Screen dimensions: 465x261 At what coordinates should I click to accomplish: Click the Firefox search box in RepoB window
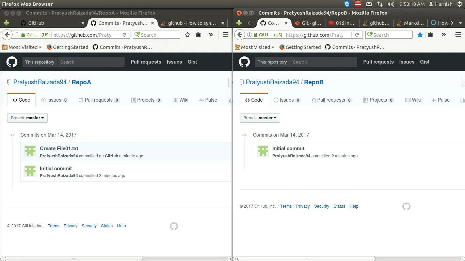tap(389, 35)
